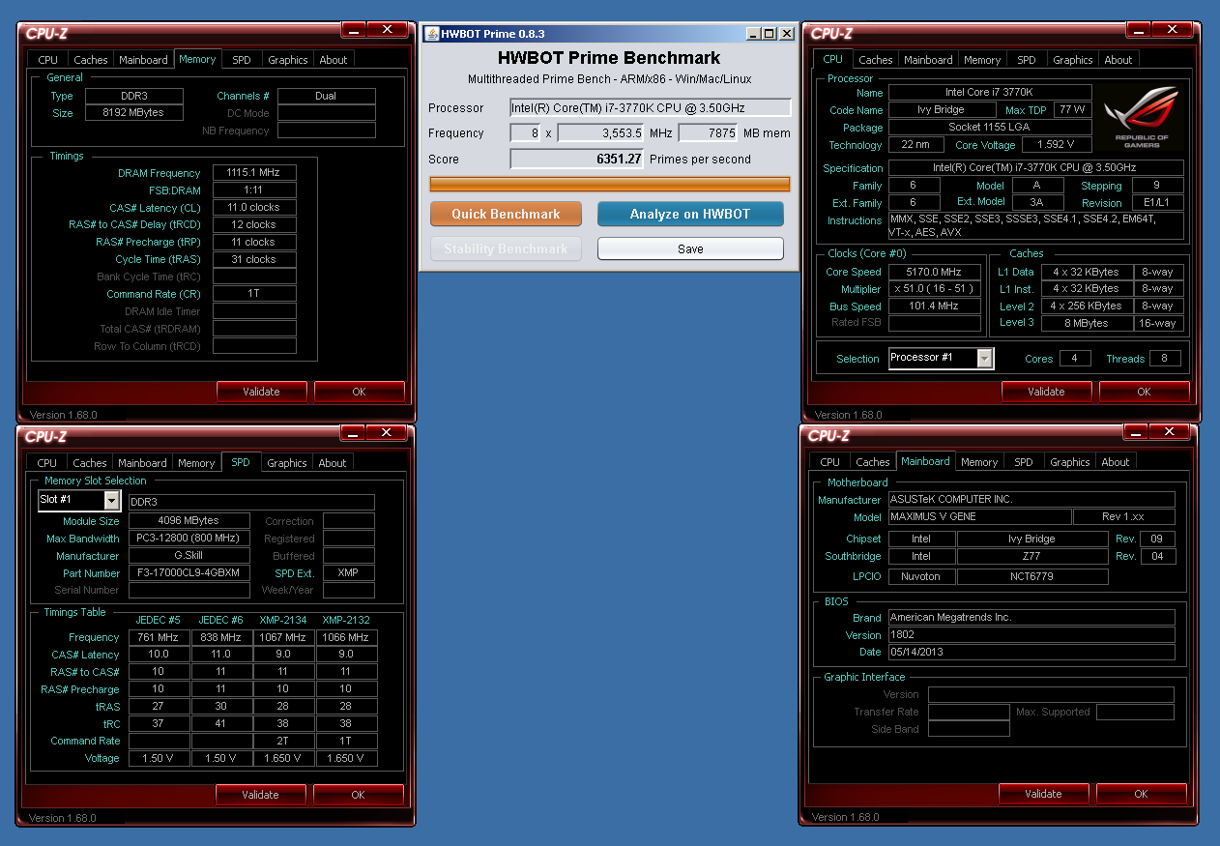Open Memory tab in top-right CPU window

(x=982, y=60)
